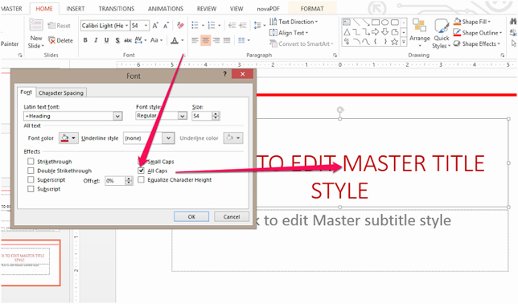518x304 pixels.
Task: Enable the Strikethrough checkbox
Action: [31, 162]
